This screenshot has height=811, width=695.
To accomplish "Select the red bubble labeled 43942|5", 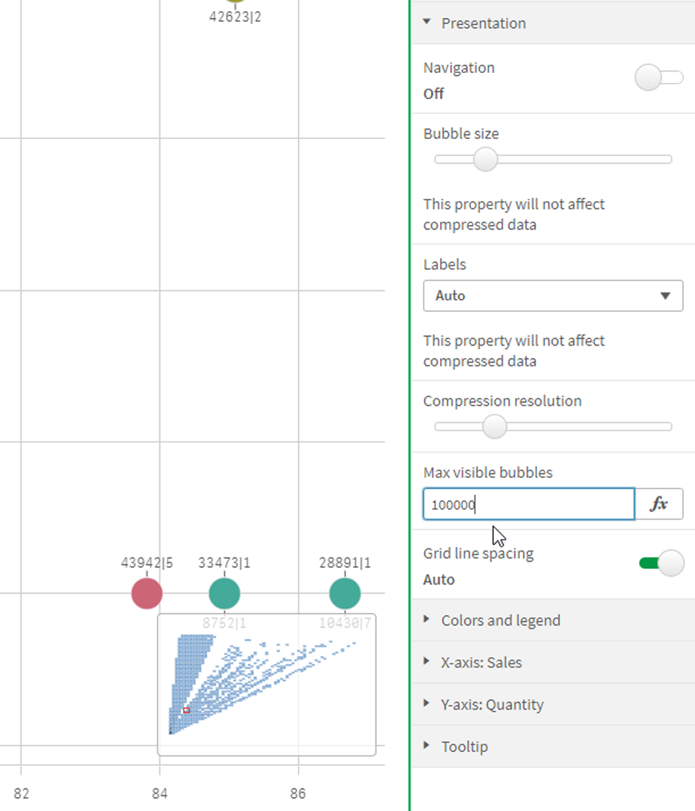I will pos(146,593).
